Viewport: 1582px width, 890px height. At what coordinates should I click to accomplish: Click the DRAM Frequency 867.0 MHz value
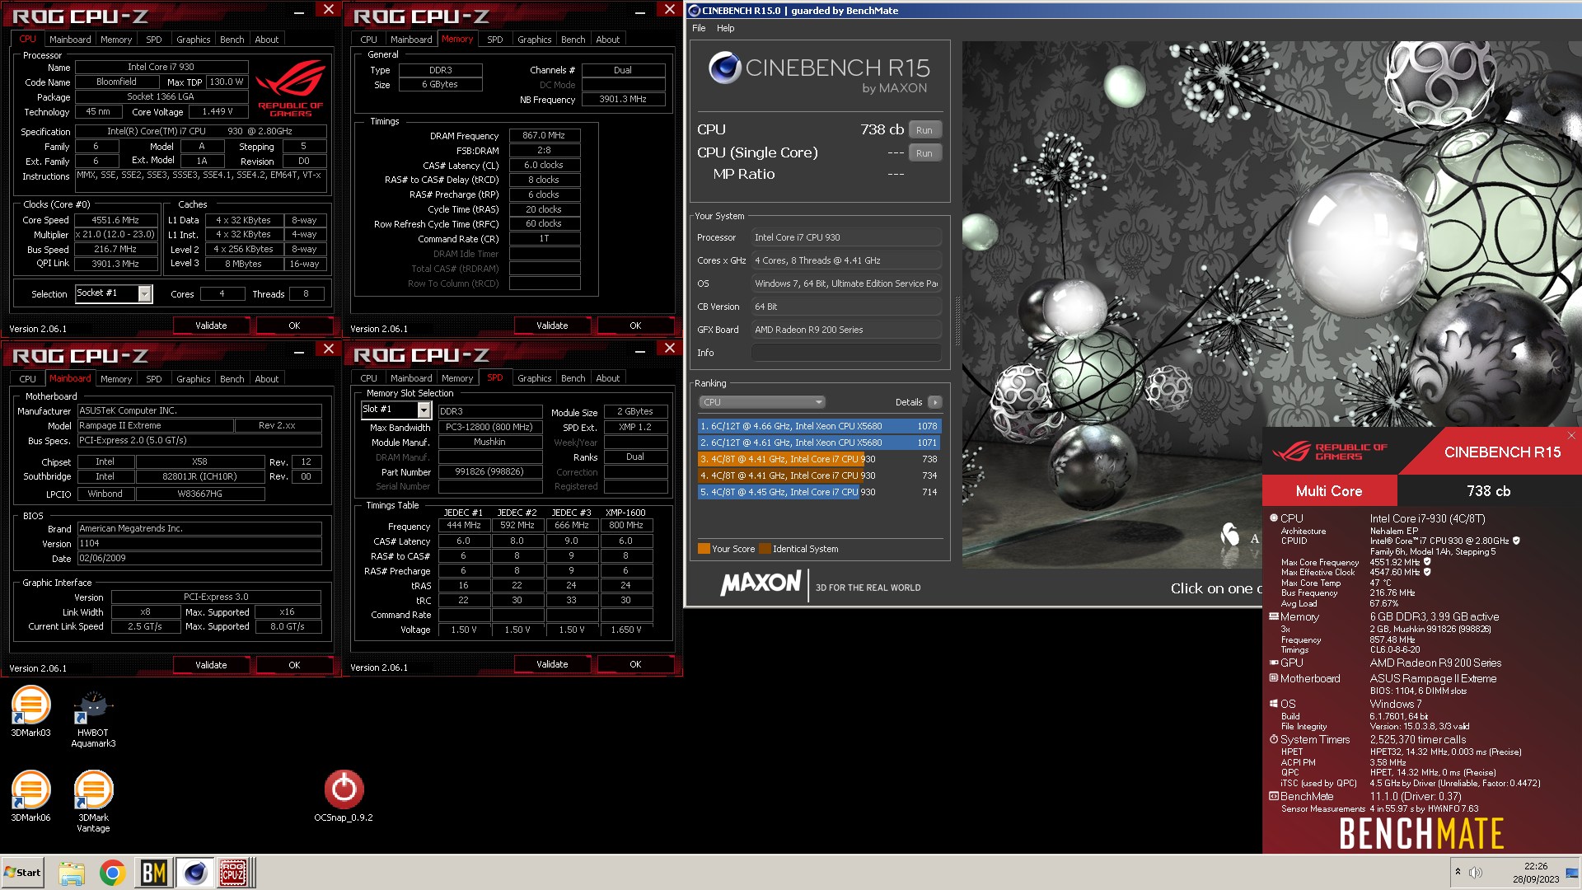coord(544,135)
